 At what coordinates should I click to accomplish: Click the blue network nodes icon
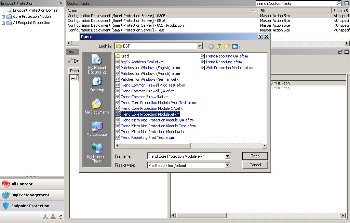45,217
